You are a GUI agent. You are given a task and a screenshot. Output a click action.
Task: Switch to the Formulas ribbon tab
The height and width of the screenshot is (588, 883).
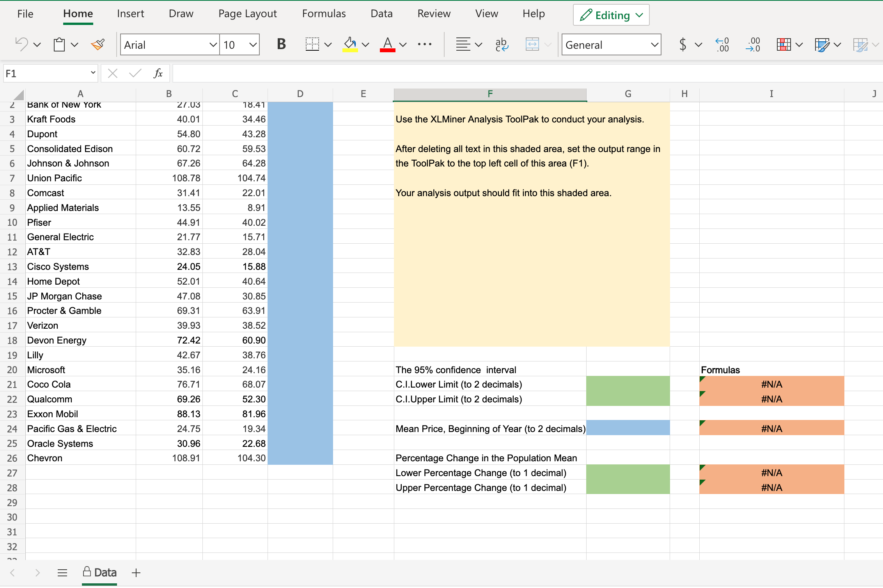(324, 13)
